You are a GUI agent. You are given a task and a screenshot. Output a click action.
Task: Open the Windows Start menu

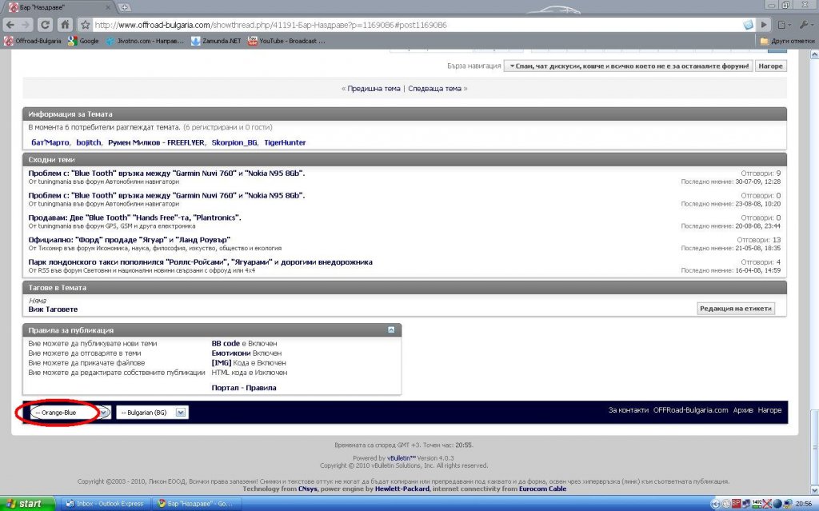pyautogui.click(x=27, y=504)
